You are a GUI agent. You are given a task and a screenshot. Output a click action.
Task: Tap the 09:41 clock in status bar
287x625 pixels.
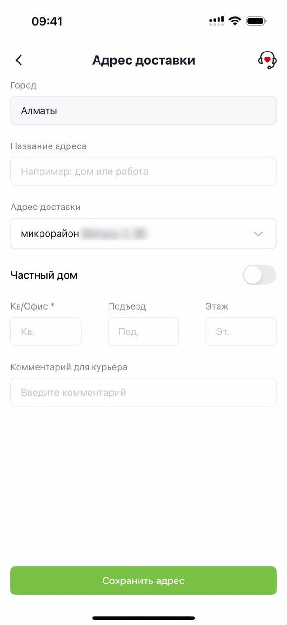(47, 21)
